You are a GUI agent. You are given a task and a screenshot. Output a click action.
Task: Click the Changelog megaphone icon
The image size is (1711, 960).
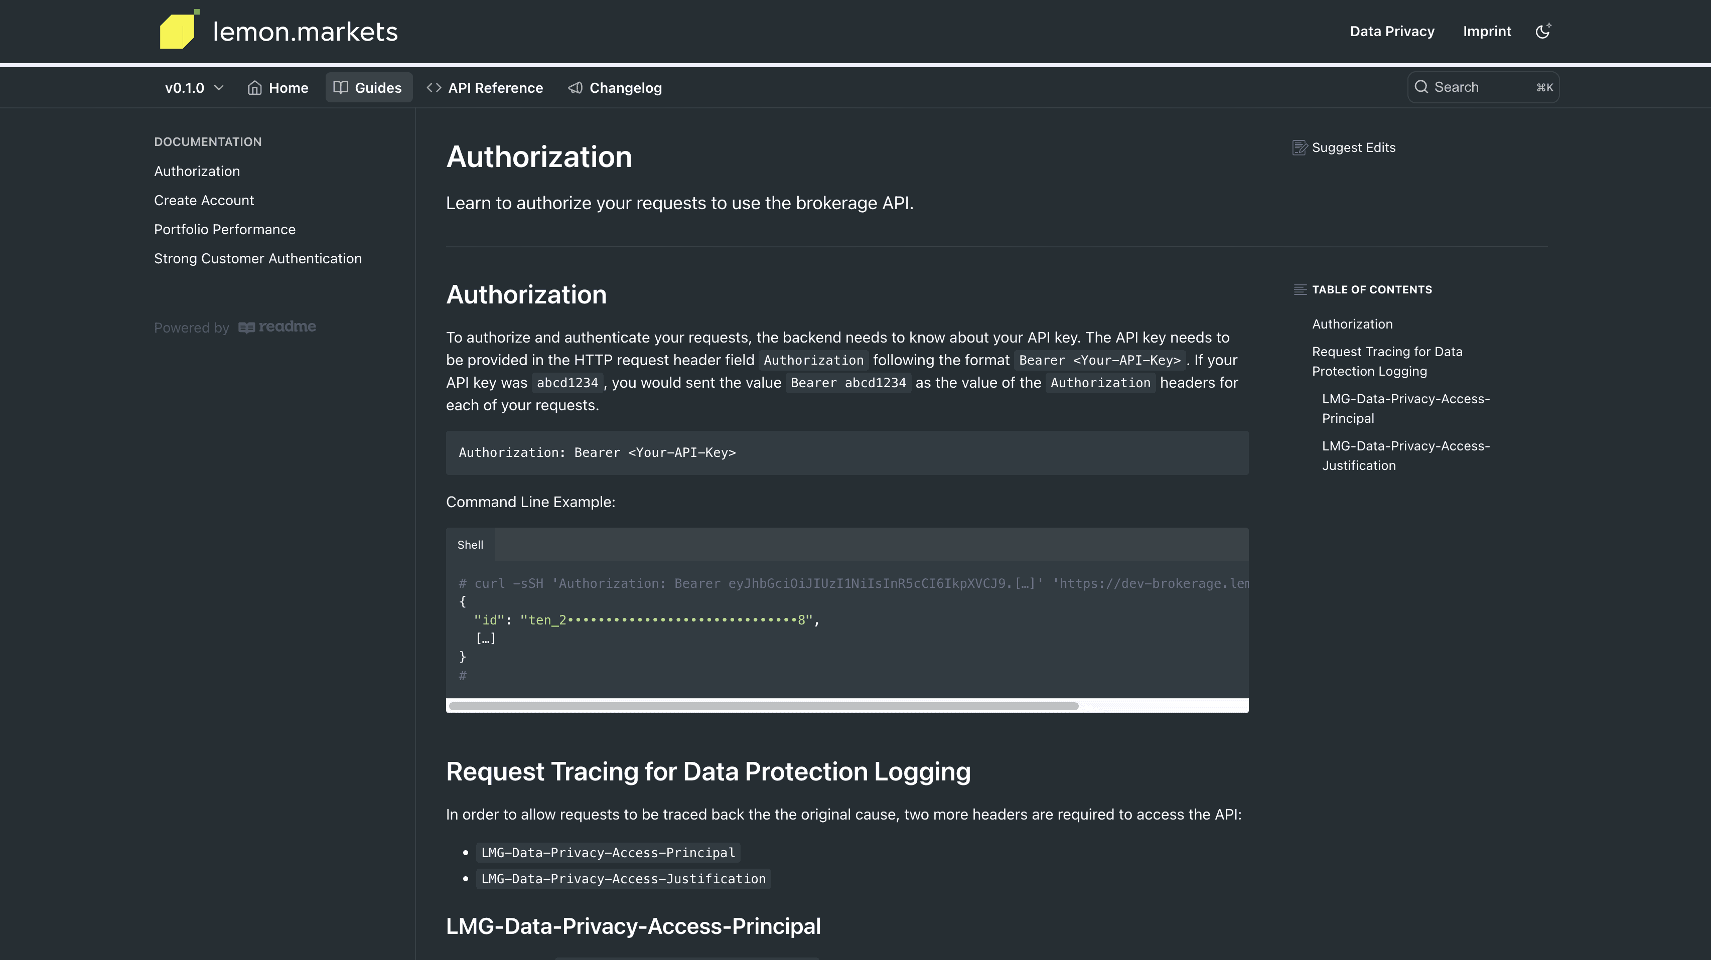tap(575, 88)
